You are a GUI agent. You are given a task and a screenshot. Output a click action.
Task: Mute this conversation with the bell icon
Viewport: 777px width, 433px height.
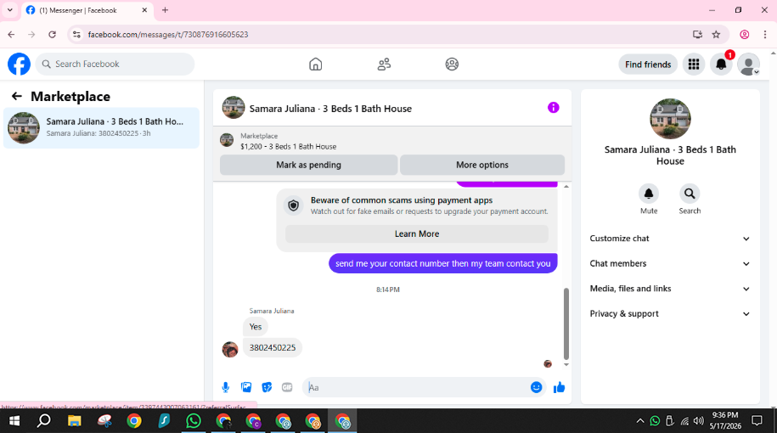(x=649, y=194)
